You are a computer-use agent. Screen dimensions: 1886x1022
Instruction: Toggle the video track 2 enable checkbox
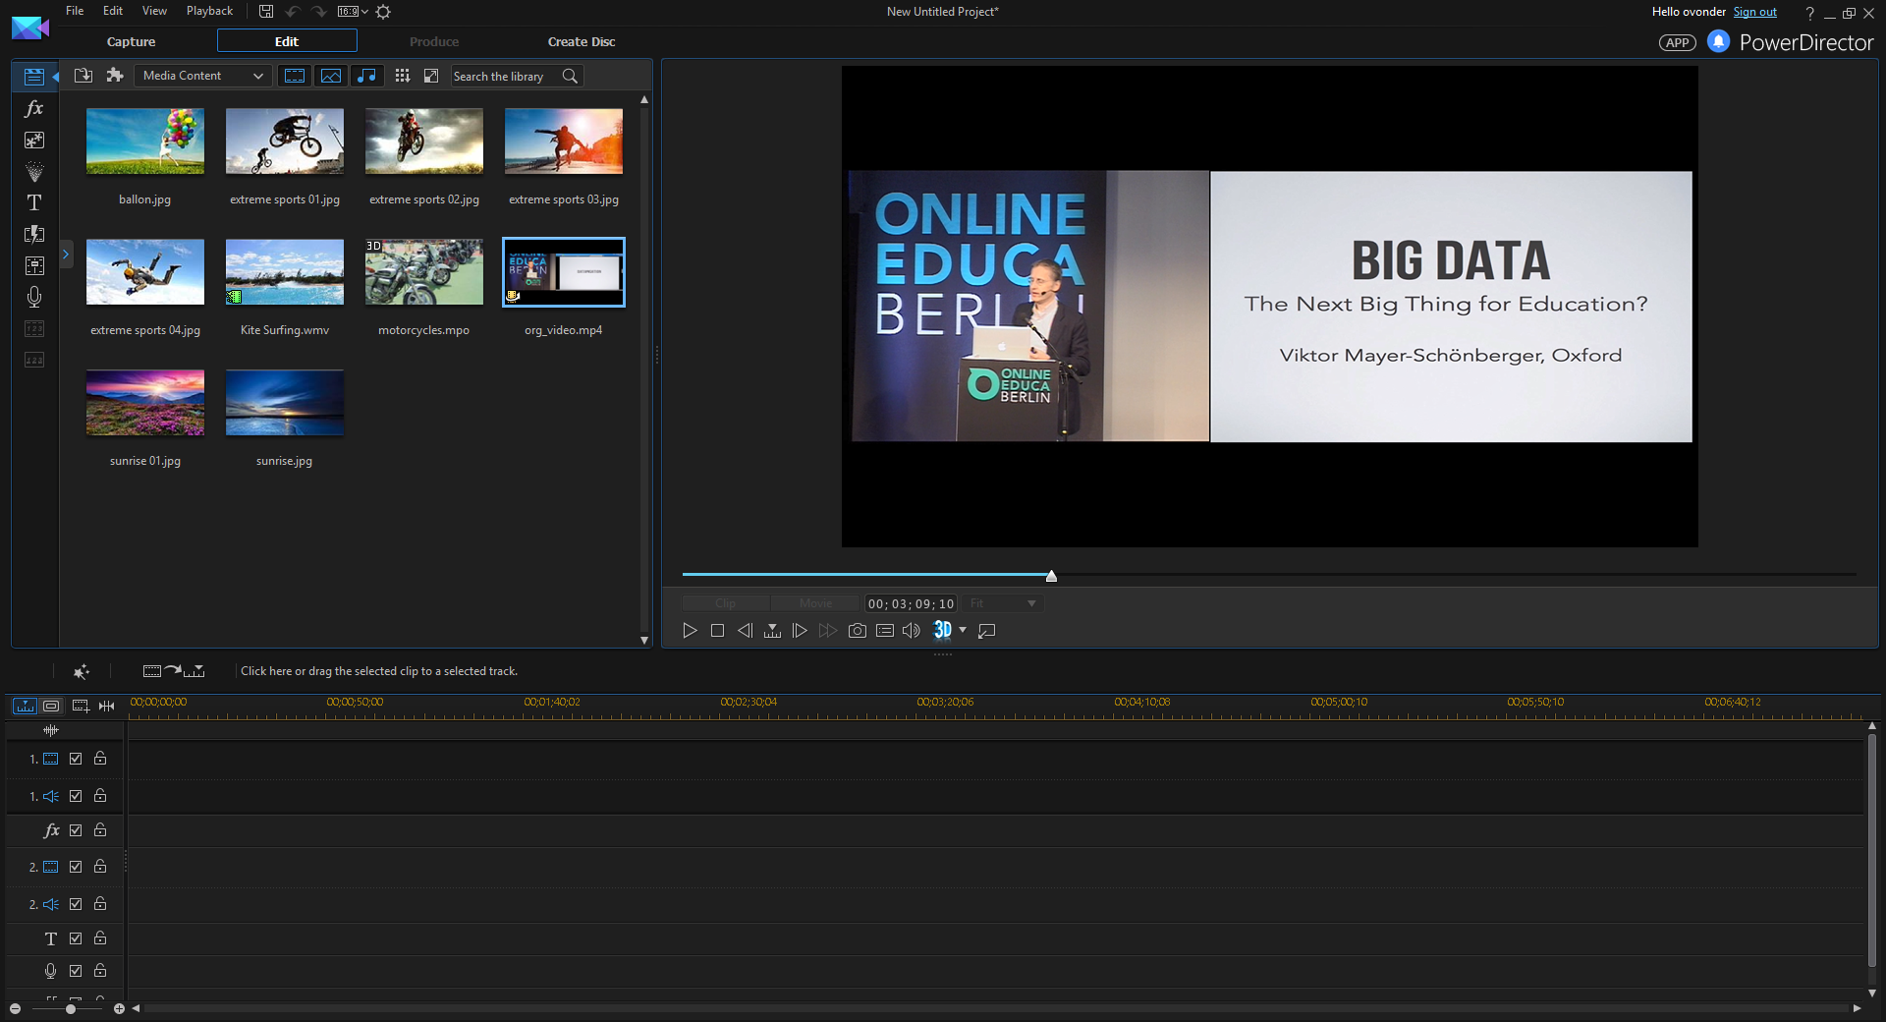point(76,867)
